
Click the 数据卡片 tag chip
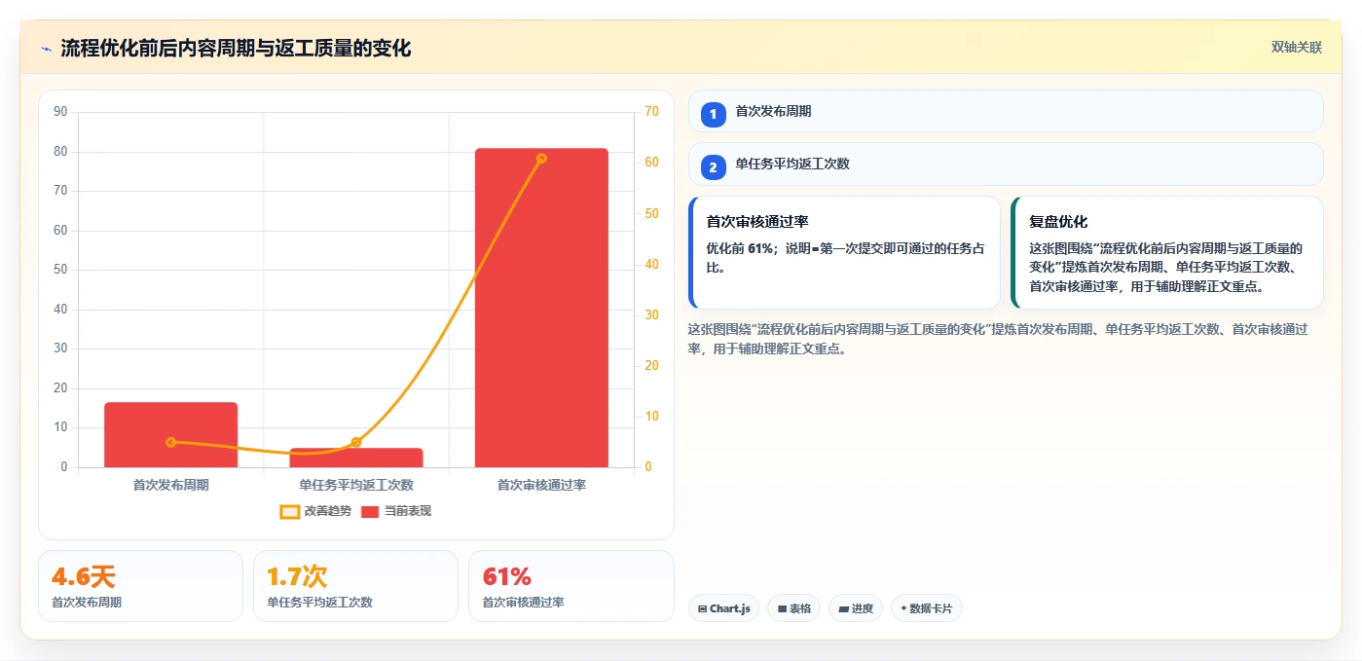[x=927, y=608]
